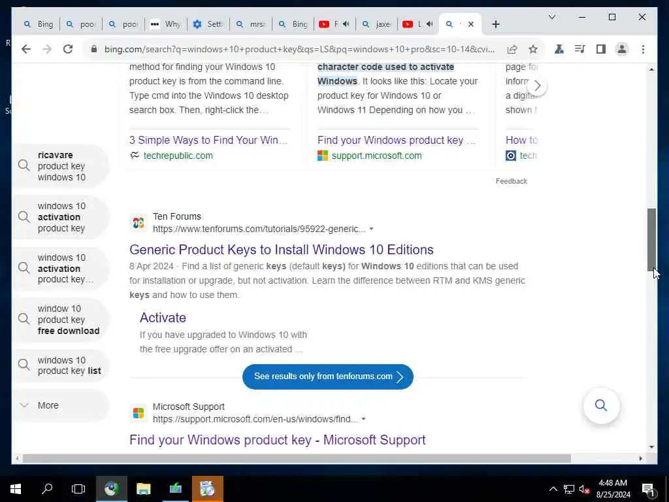Click scrollbar up arrow
Screen dimensions: 669x502
tap(651, 69)
